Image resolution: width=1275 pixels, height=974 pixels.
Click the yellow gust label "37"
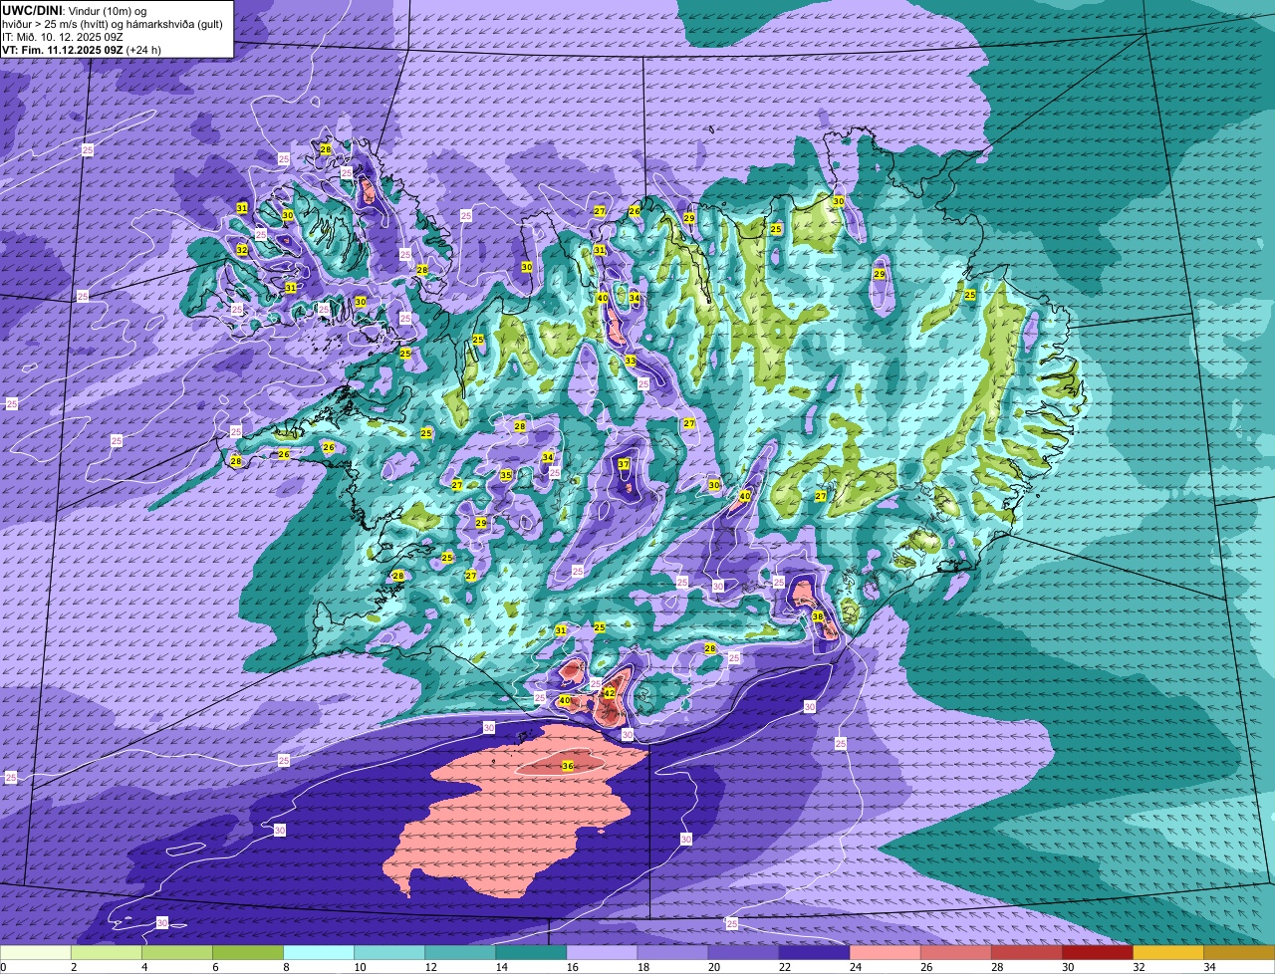pos(624,464)
